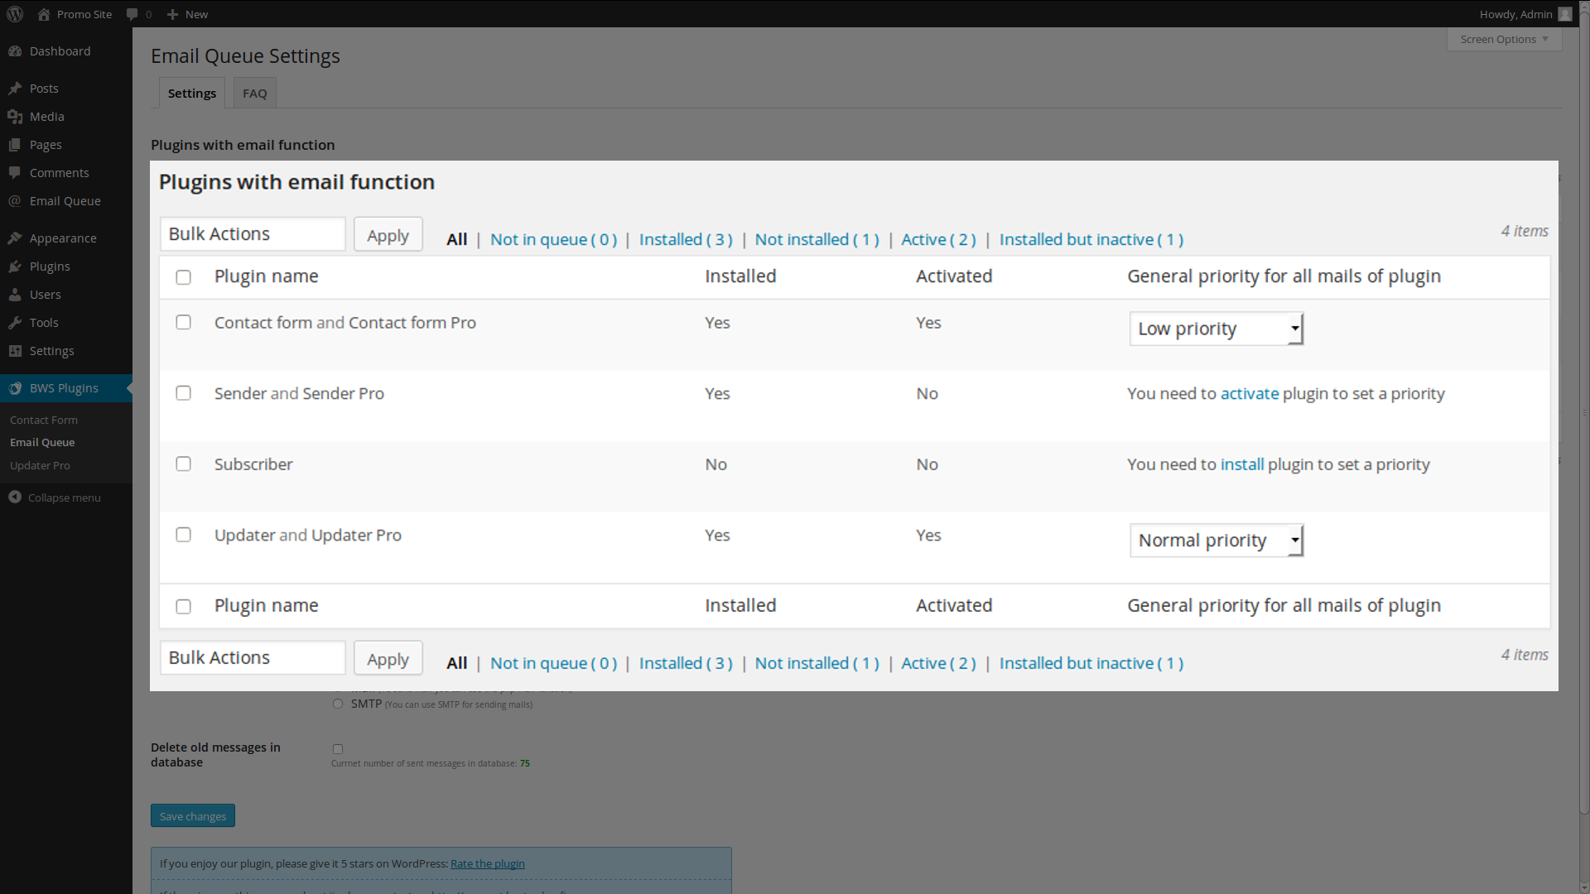
Task: Open Posts via its pushpin icon
Action: 15,89
